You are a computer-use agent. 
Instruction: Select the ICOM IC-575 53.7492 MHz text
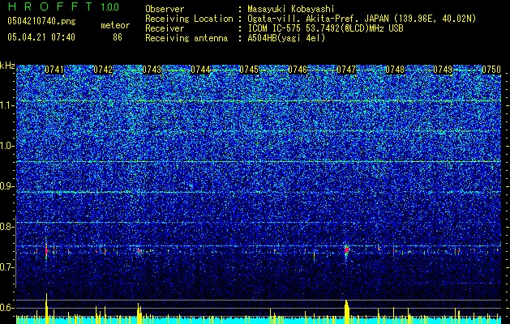tap(325, 28)
